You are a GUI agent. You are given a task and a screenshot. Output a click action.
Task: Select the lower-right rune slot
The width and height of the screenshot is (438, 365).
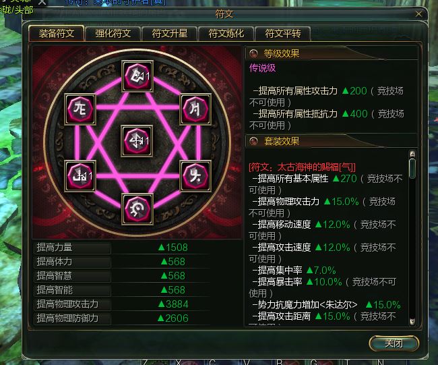(195, 175)
